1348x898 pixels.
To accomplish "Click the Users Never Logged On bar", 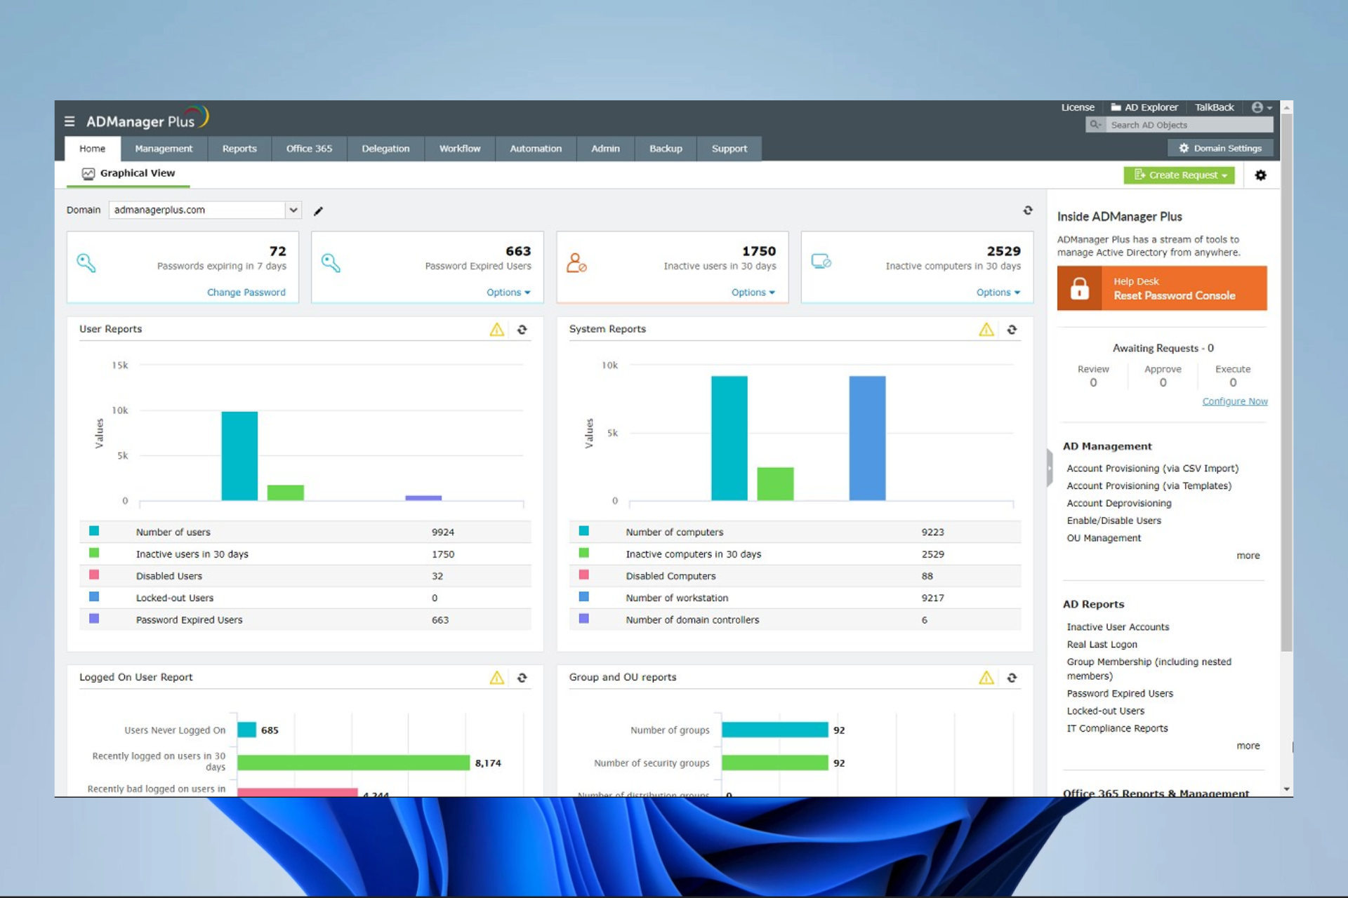I will [246, 730].
